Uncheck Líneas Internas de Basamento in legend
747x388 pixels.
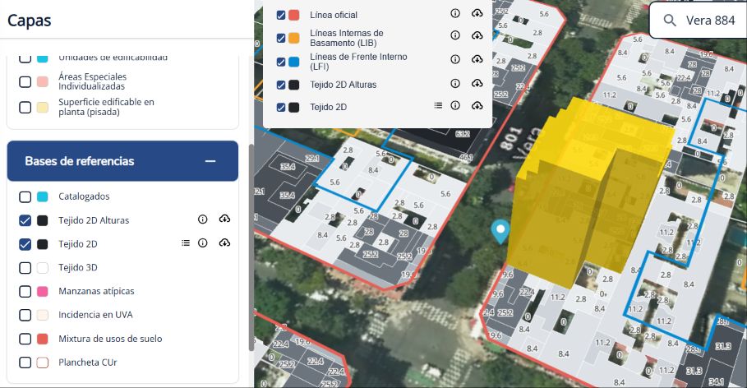click(x=281, y=38)
